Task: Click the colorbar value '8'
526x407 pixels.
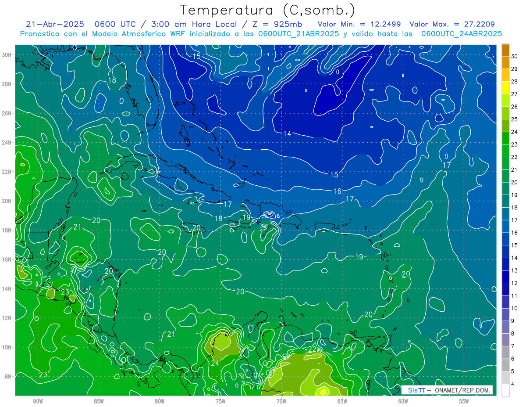Action: click(513, 334)
